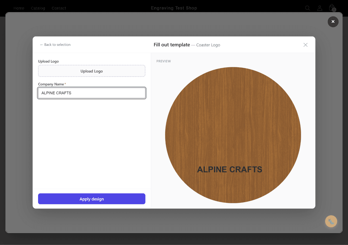Go Back to selection
Image resolution: width=348 pixels, height=245 pixels.
[55, 44]
